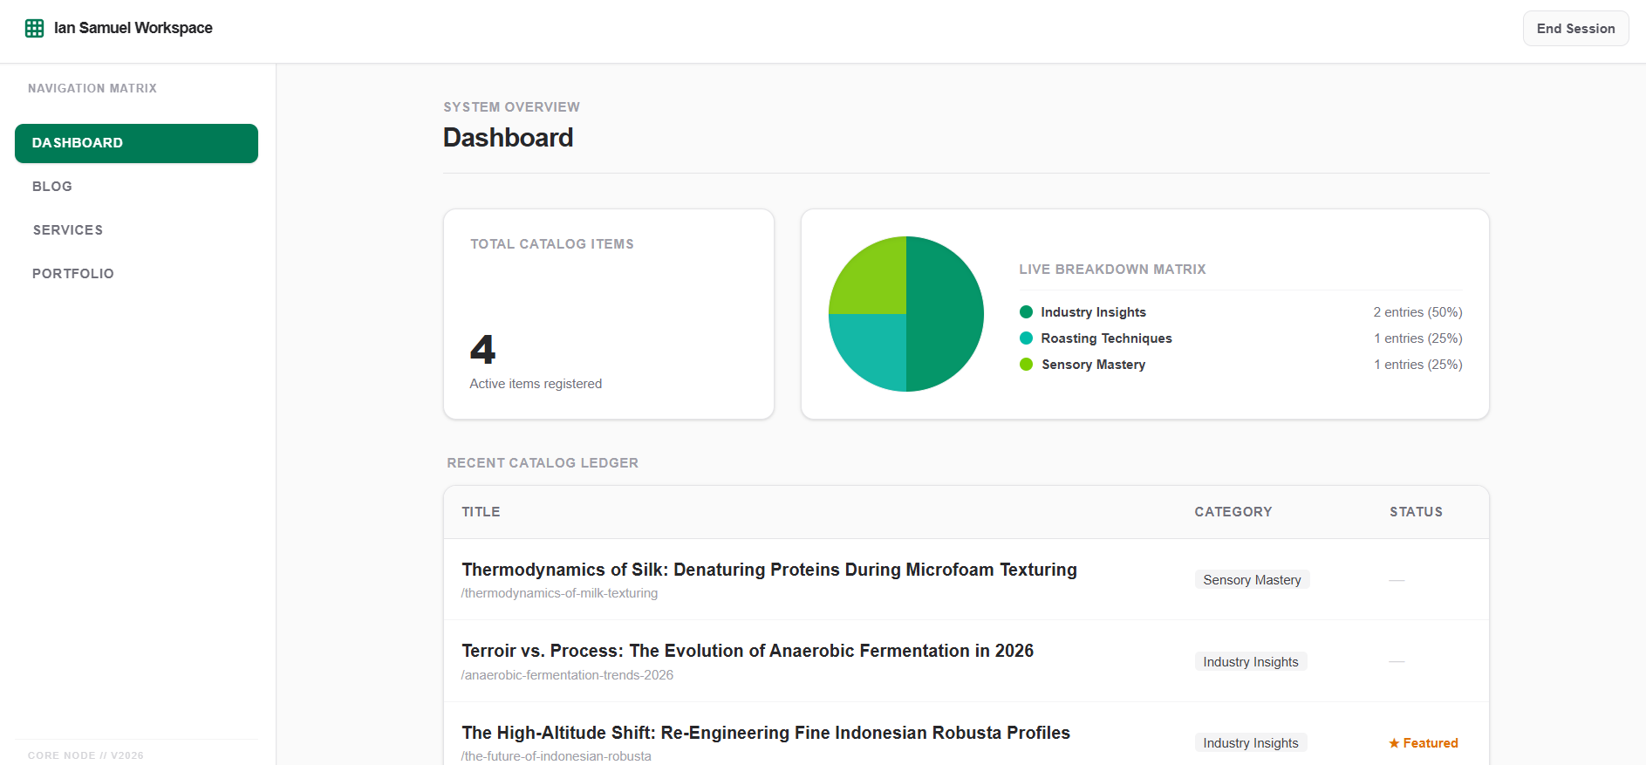
Task: Click the total catalog items count 4
Action: tap(482, 350)
